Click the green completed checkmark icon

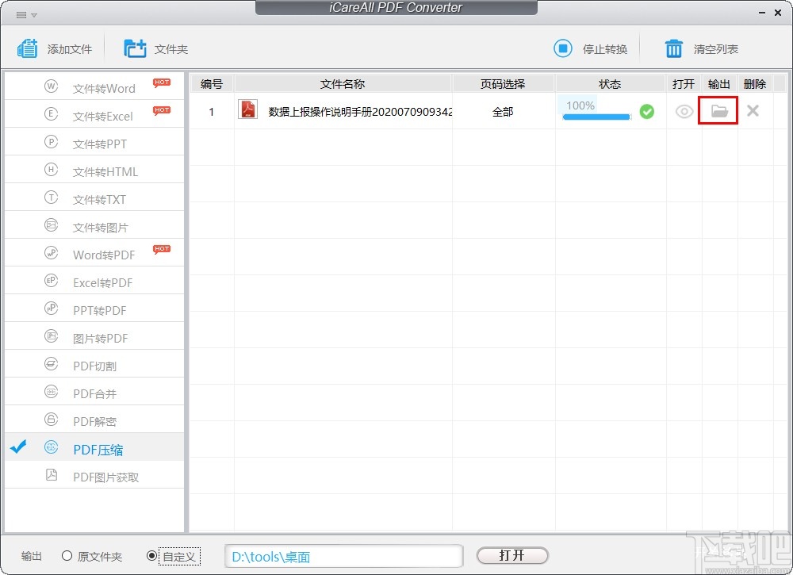(x=646, y=111)
